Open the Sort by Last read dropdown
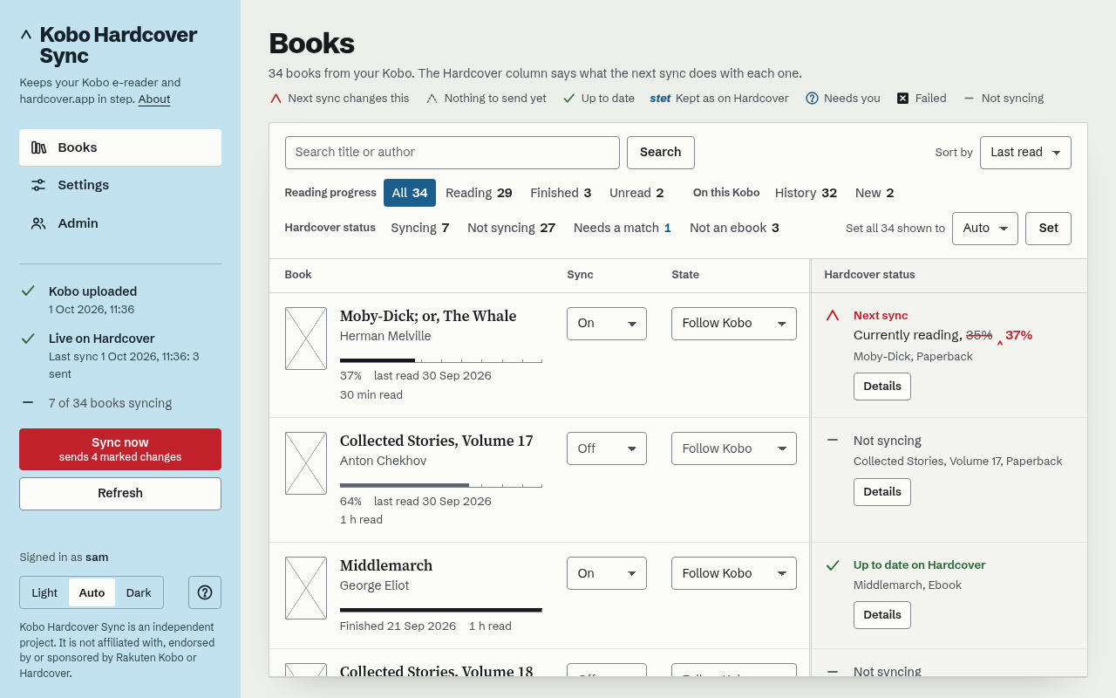Image resolution: width=1116 pixels, height=698 pixels. (x=1025, y=152)
